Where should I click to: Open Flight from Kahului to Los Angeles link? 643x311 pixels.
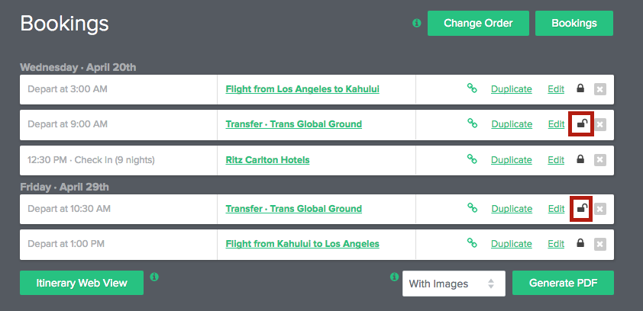coord(302,244)
